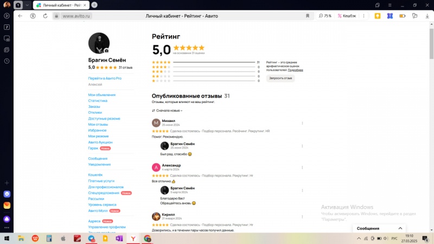The width and height of the screenshot is (434, 244).
Task: Click the page vertical scrollbar thumb
Action: pos(431,43)
